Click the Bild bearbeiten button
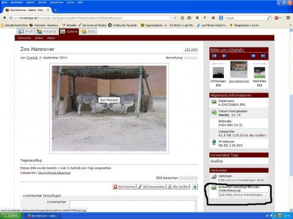The image size is (293, 219). (x=152, y=187)
